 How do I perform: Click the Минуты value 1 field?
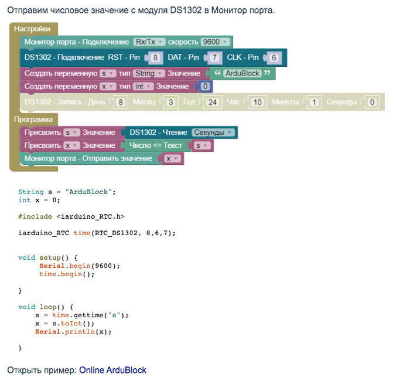pos(314,102)
